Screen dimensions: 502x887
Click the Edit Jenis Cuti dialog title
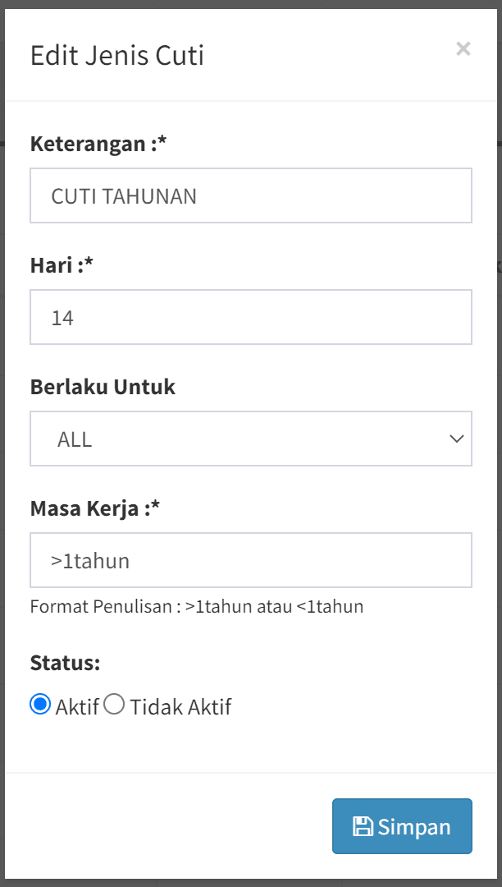coord(117,55)
